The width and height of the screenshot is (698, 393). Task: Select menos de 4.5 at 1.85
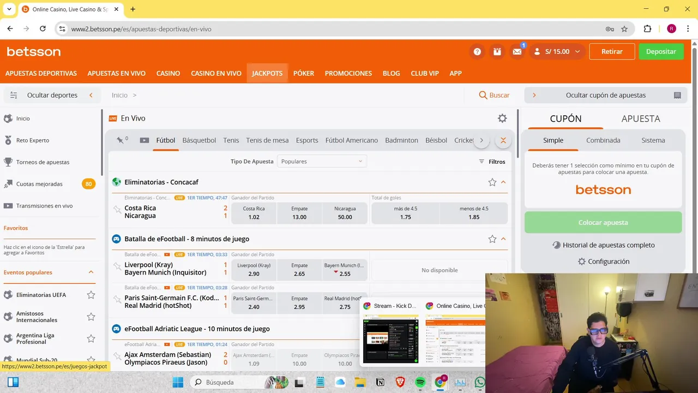474,213
